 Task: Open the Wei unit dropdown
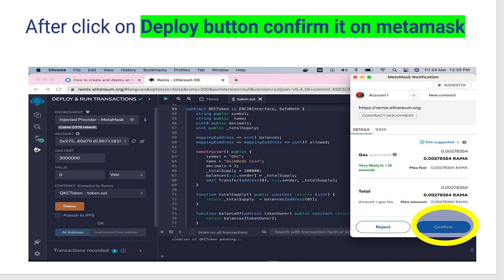tap(127, 175)
